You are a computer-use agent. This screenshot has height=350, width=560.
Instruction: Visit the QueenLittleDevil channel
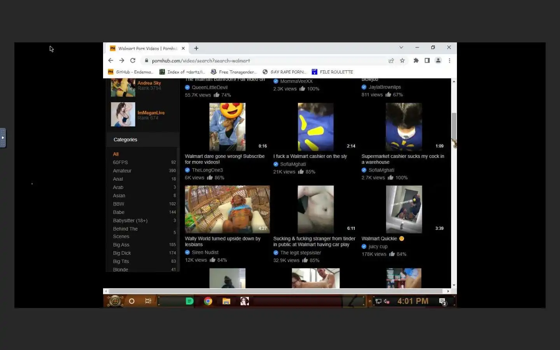pyautogui.click(x=210, y=87)
